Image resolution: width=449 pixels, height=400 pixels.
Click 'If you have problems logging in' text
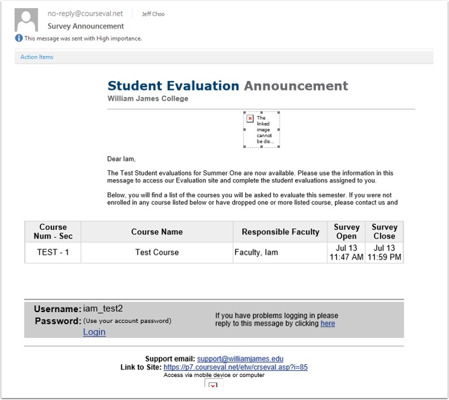[277, 320]
